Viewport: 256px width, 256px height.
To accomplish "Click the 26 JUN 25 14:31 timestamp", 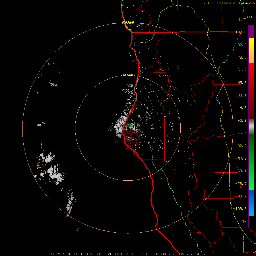I will (187, 254).
